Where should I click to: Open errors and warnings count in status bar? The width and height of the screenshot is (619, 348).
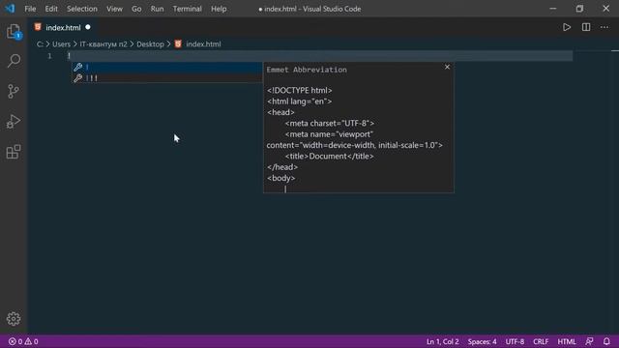[x=23, y=341]
